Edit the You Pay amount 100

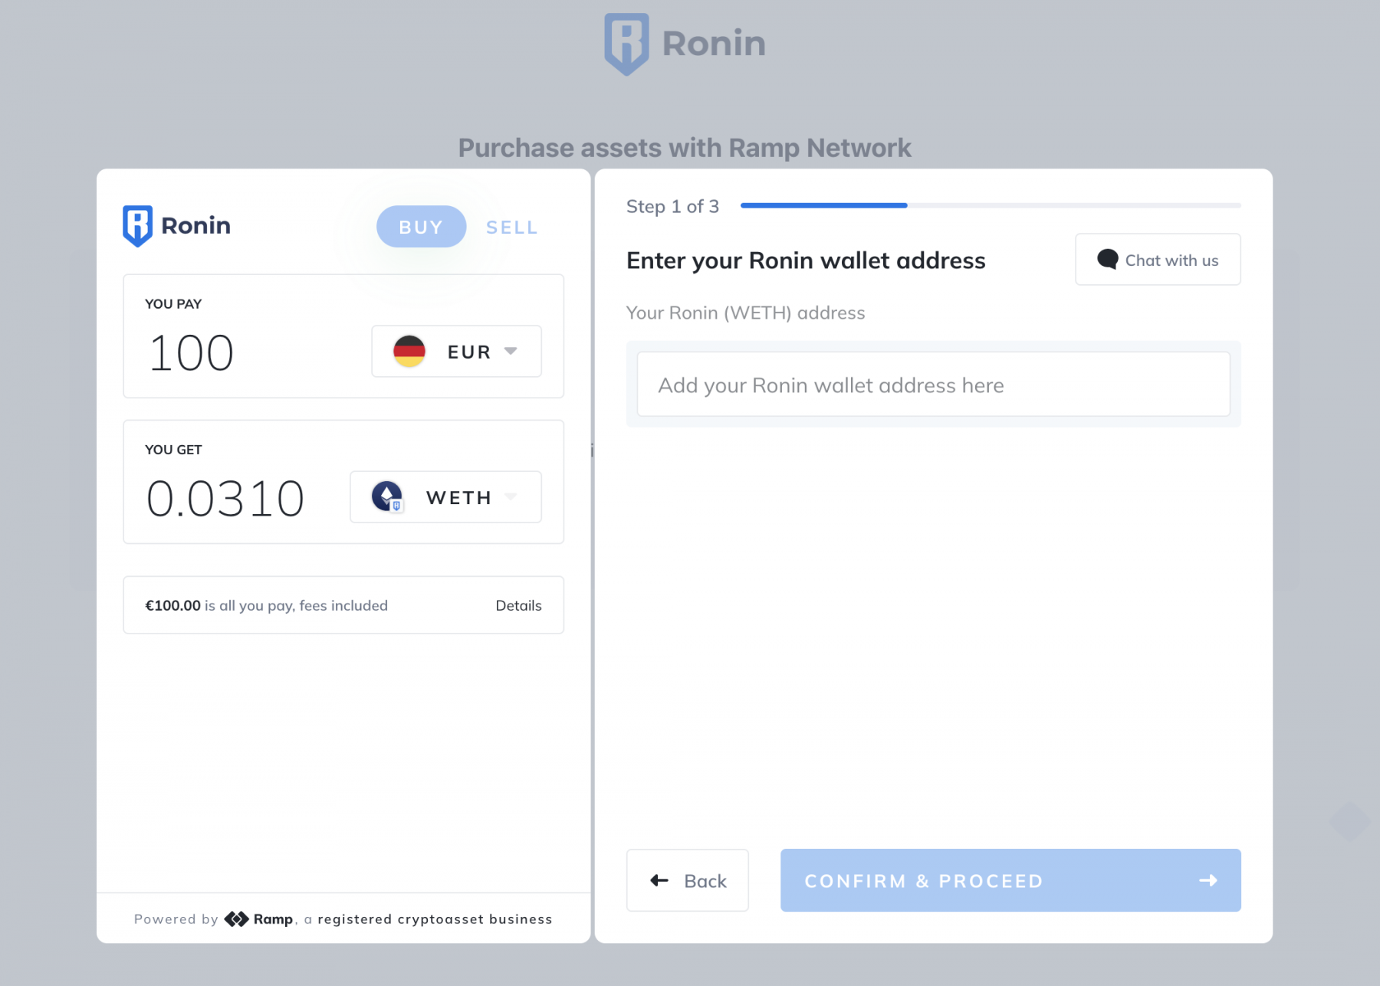(191, 353)
